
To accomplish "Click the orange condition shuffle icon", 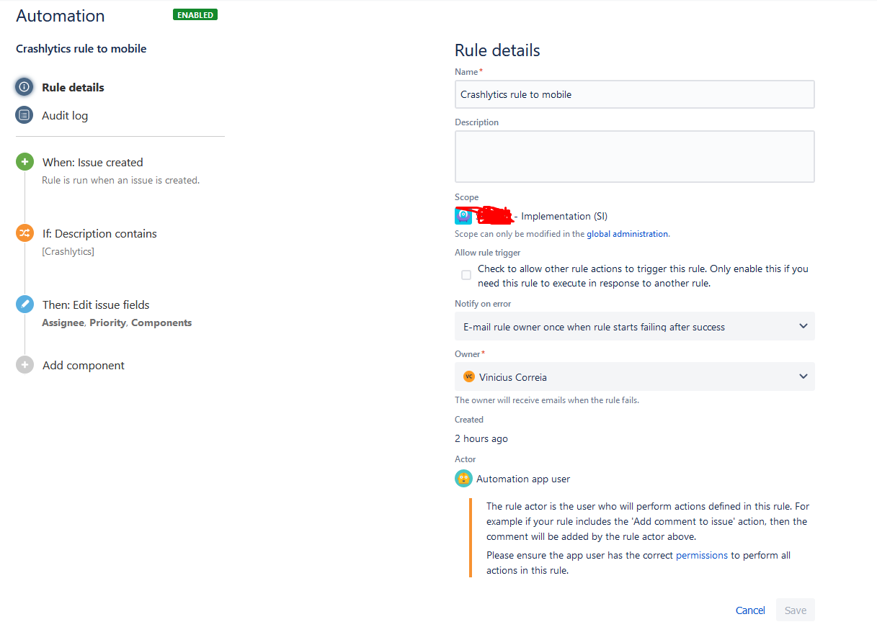I will tap(25, 233).
